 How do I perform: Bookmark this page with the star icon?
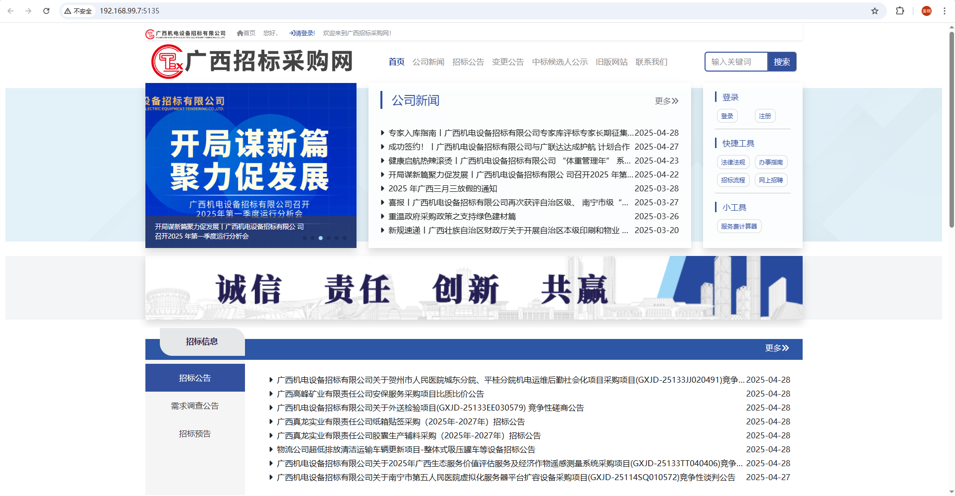(875, 11)
